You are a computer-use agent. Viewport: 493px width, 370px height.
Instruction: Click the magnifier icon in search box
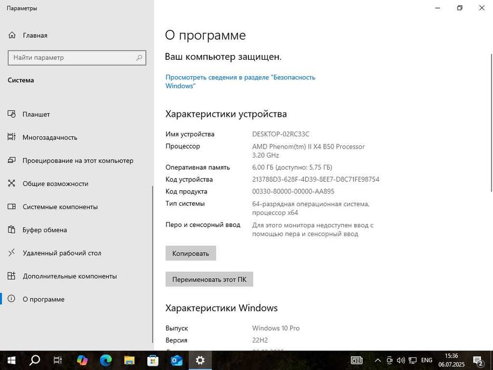pyautogui.click(x=139, y=58)
